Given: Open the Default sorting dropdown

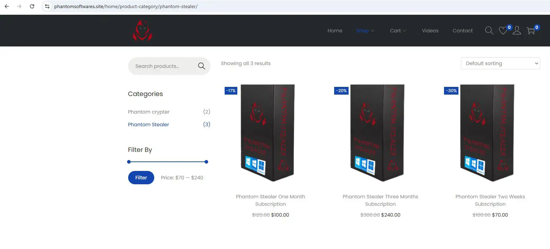Looking at the screenshot, I should pos(500,63).
